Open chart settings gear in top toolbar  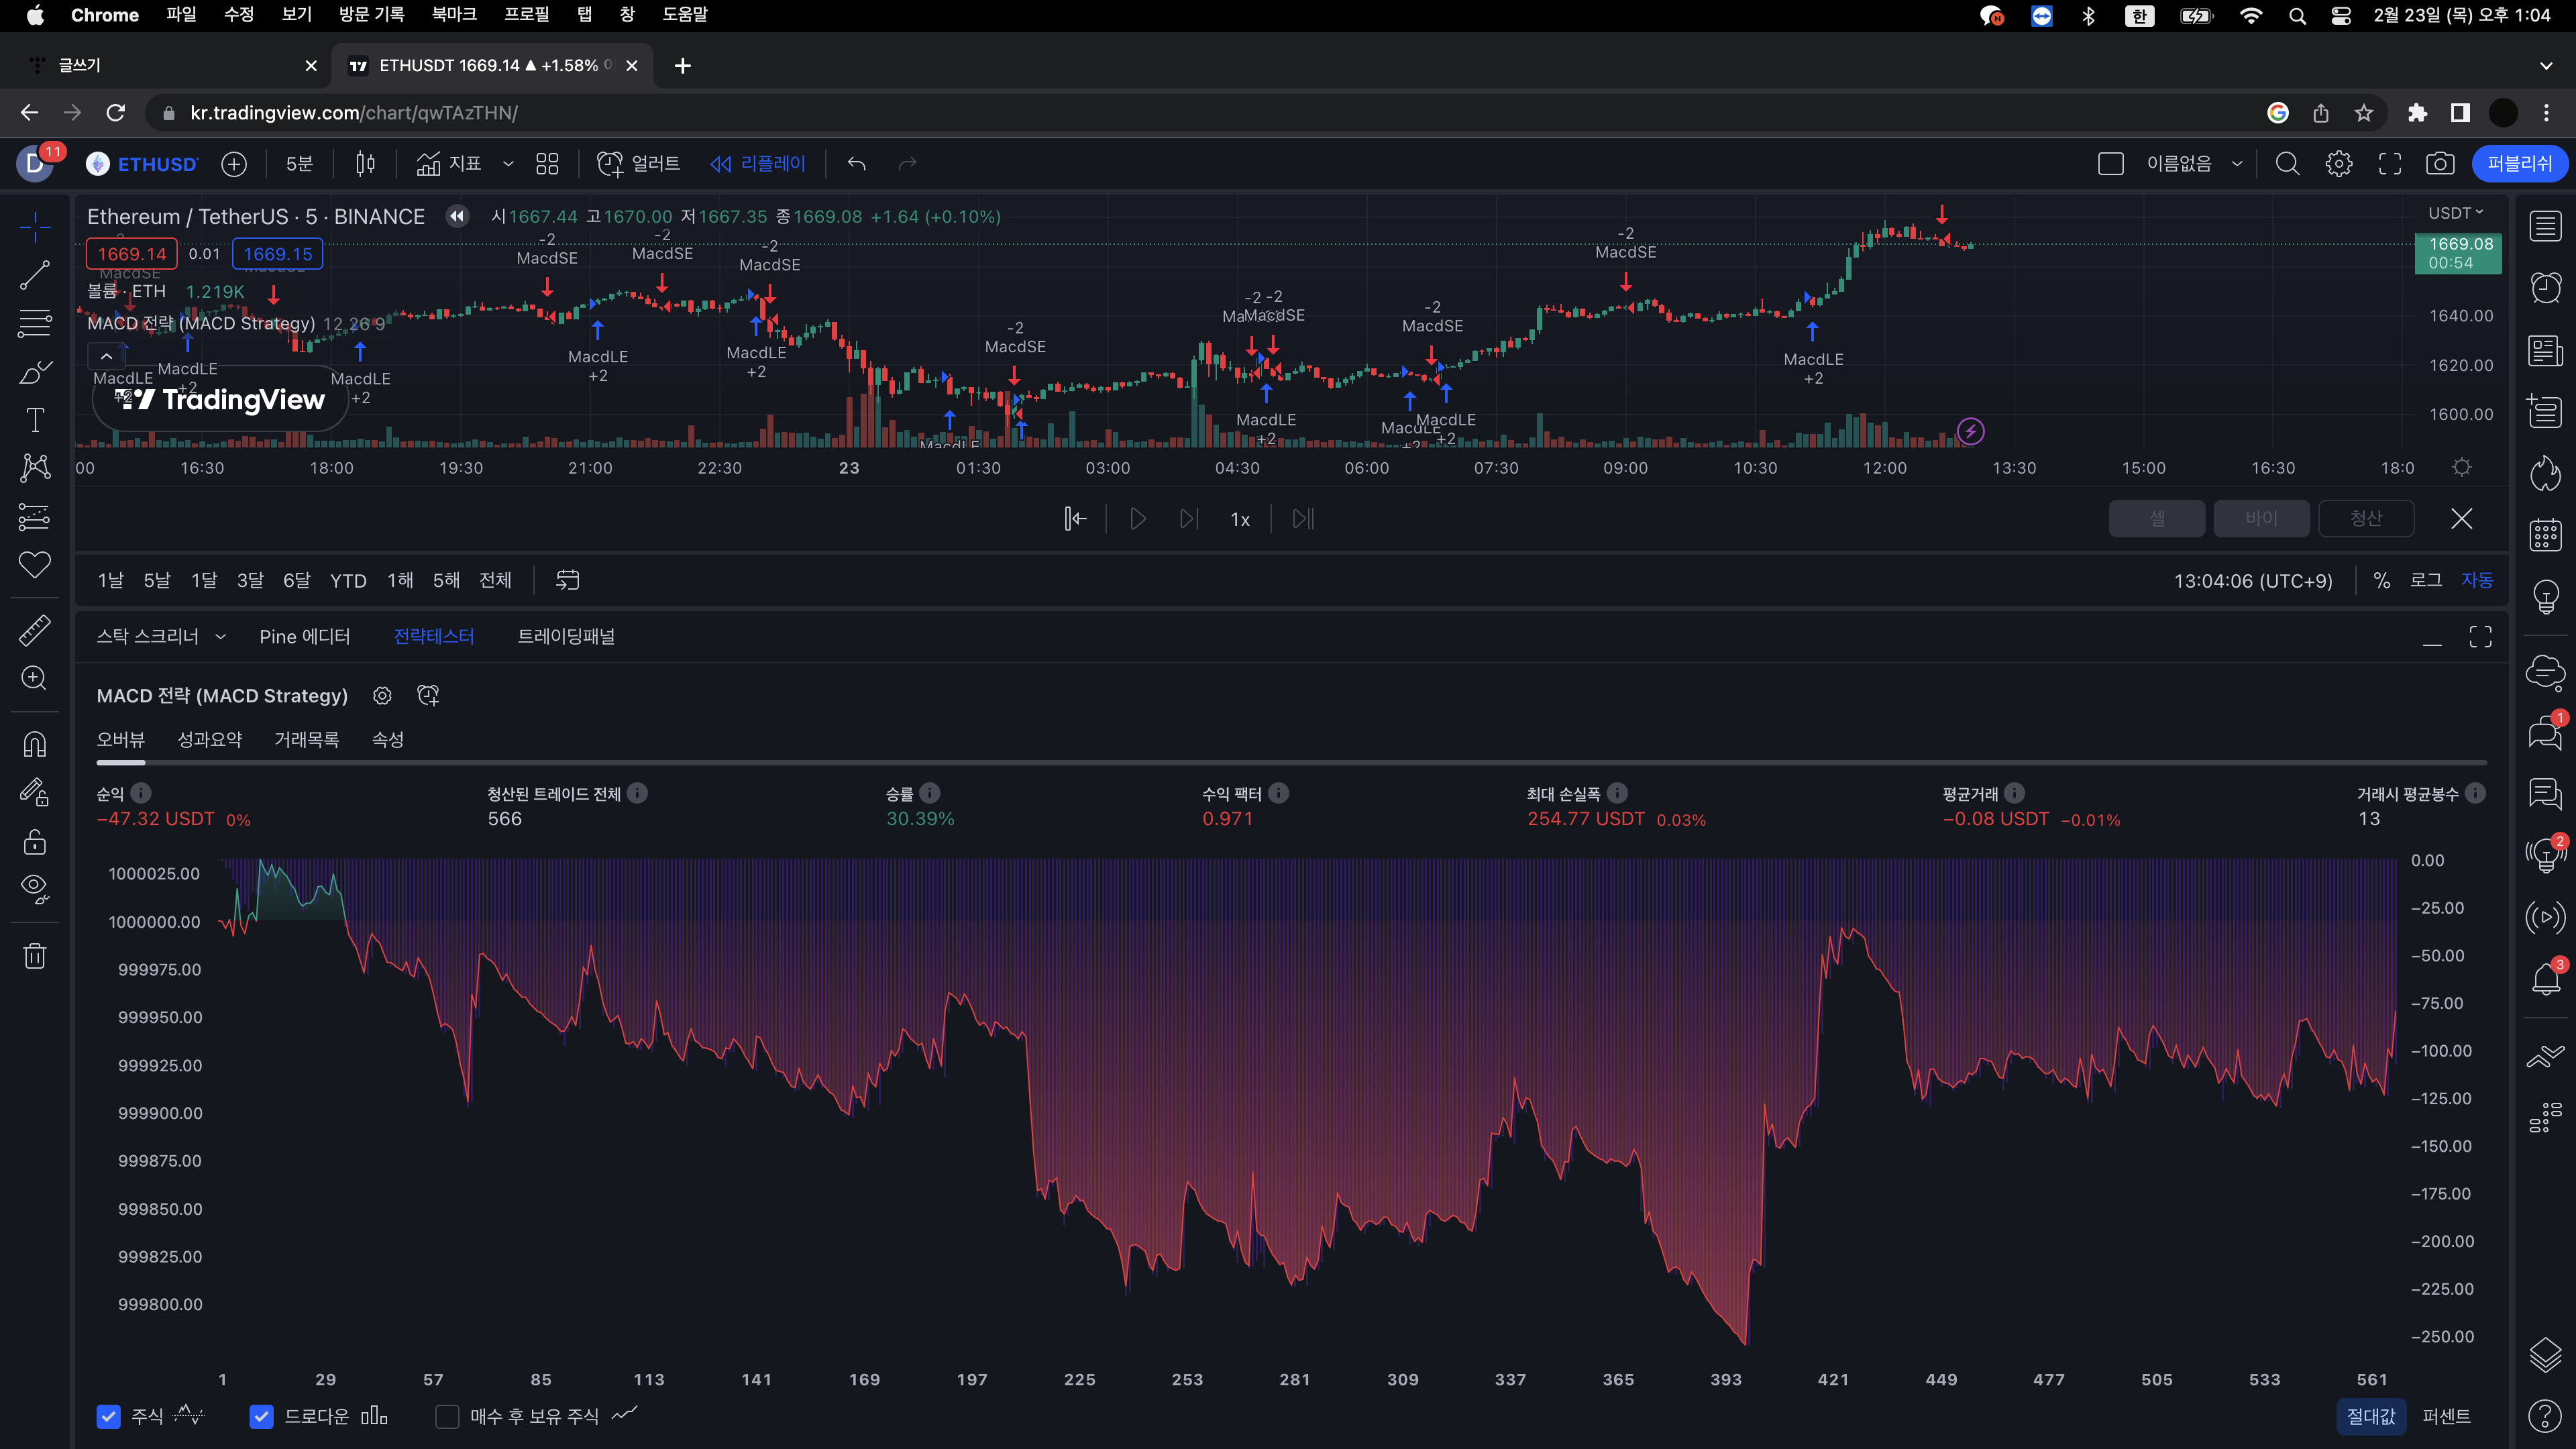(2338, 164)
